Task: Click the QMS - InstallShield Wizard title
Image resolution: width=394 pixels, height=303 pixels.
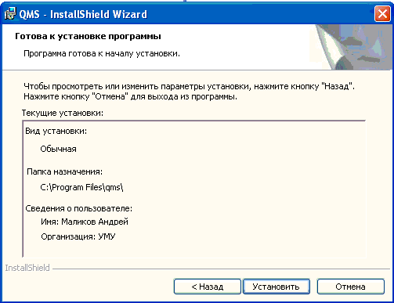Action: point(83,14)
